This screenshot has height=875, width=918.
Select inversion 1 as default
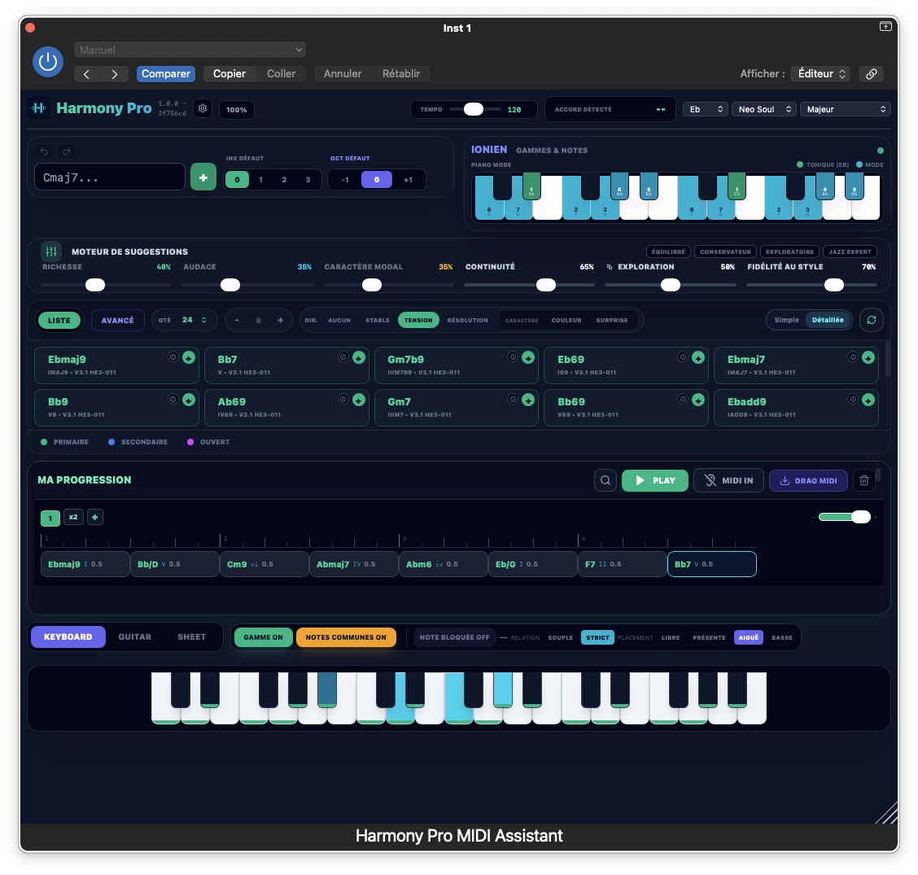pyautogui.click(x=260, y=180)
